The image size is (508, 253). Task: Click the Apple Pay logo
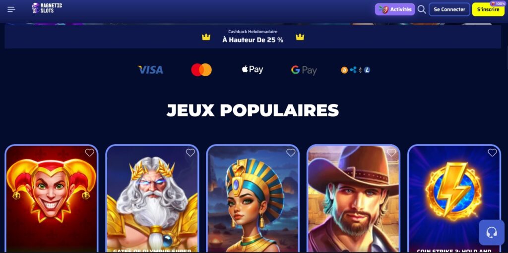(x=253, y=69)
